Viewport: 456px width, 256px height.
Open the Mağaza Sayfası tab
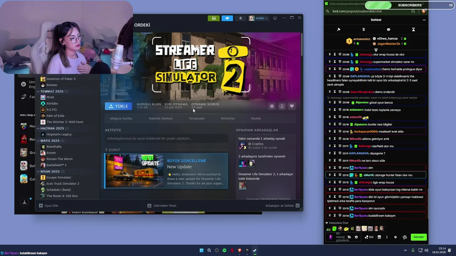pos(121,118)
